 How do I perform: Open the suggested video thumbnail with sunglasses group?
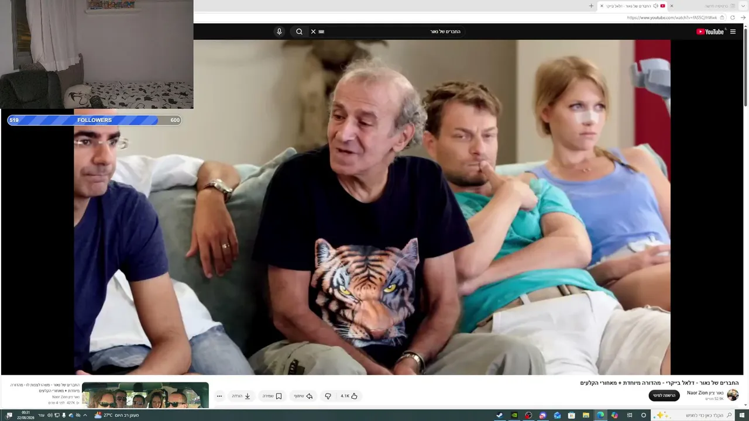point(145,395)
